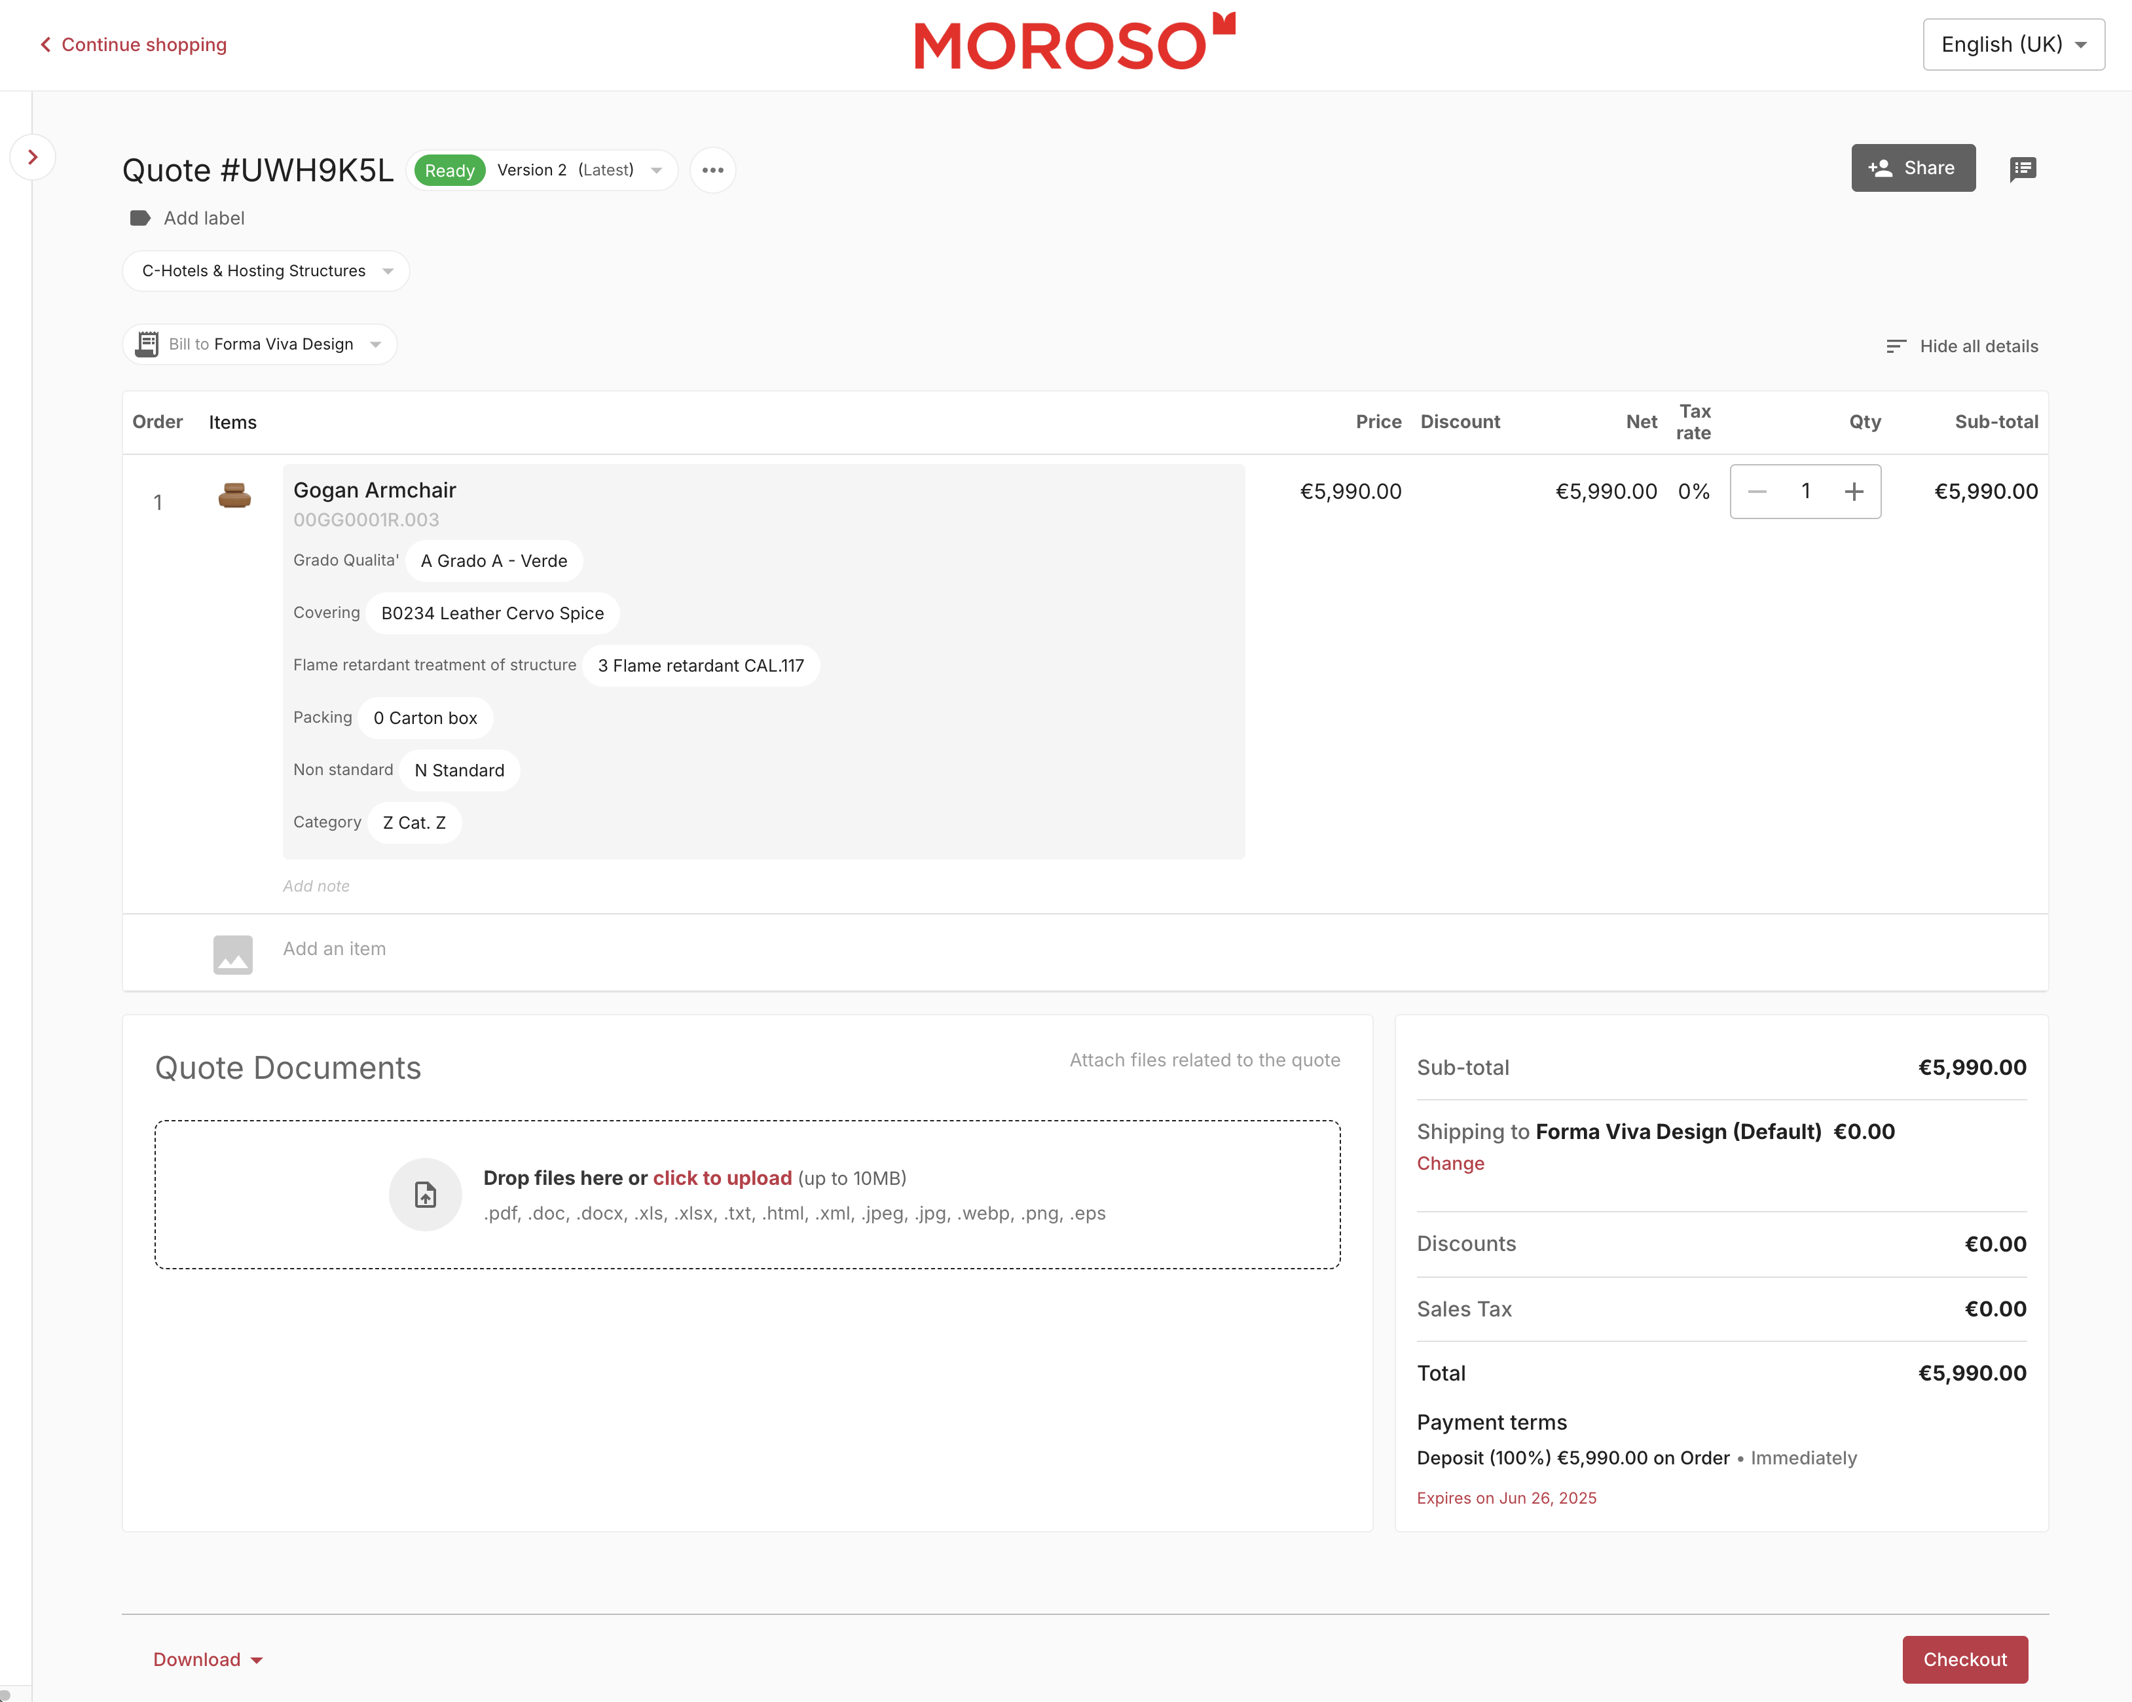Click the Gogan Armchair thumbnail image
Viewport: 2132px width, 1702px height.
click(x=234, y=495)
